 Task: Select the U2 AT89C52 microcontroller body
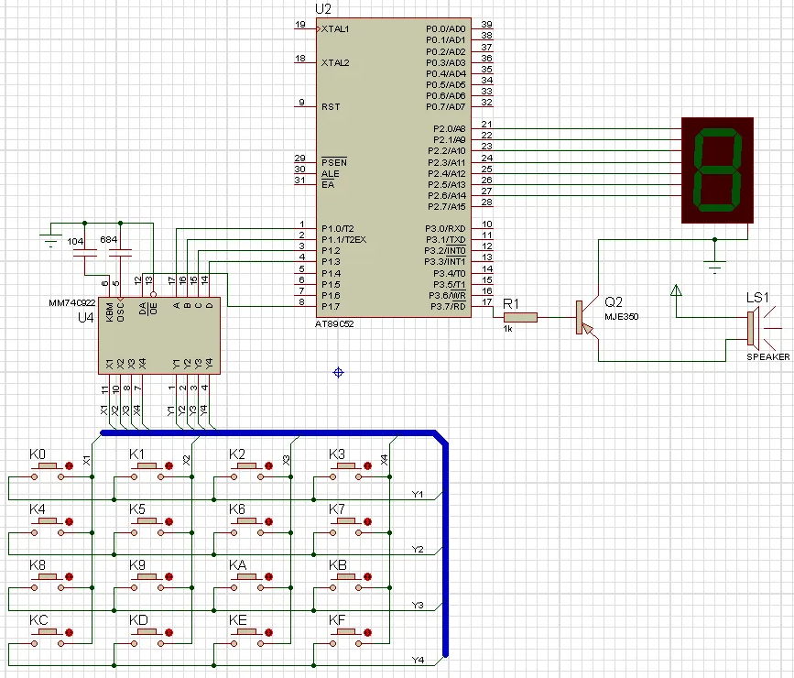click(x=394, y=168)
